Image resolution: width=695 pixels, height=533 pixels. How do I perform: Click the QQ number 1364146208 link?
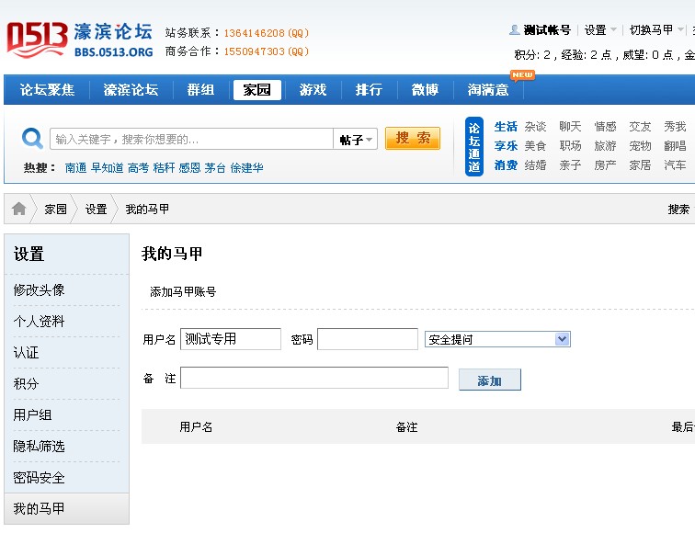pos(267,33)
